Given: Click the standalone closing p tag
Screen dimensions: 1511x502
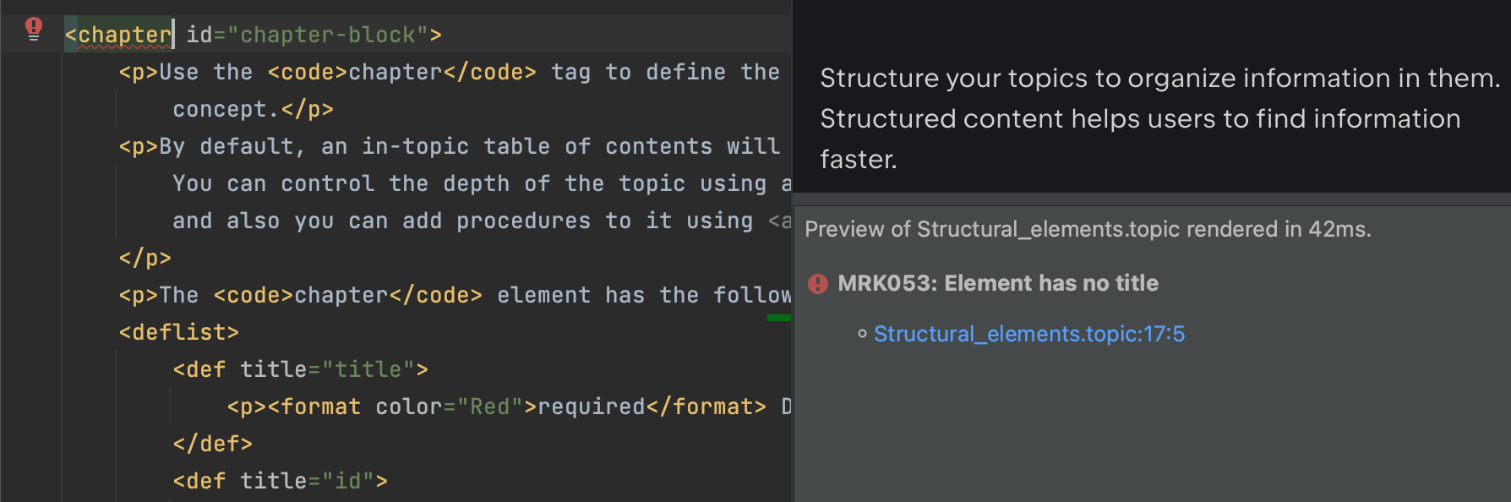Looking at the screenshot, I should pos(145,258).
